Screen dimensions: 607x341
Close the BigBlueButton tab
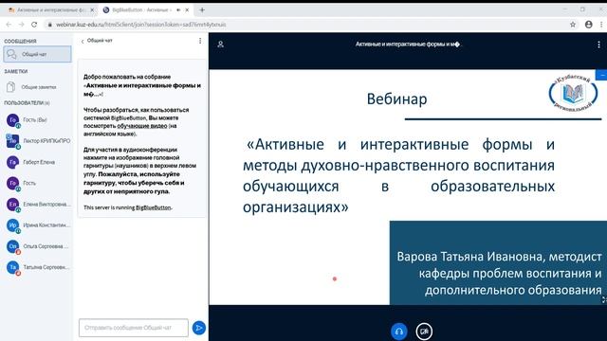click(x=187, y=10)
